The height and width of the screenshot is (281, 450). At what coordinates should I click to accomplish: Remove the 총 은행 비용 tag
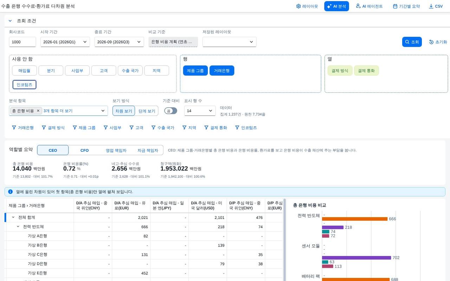(38, 111)
